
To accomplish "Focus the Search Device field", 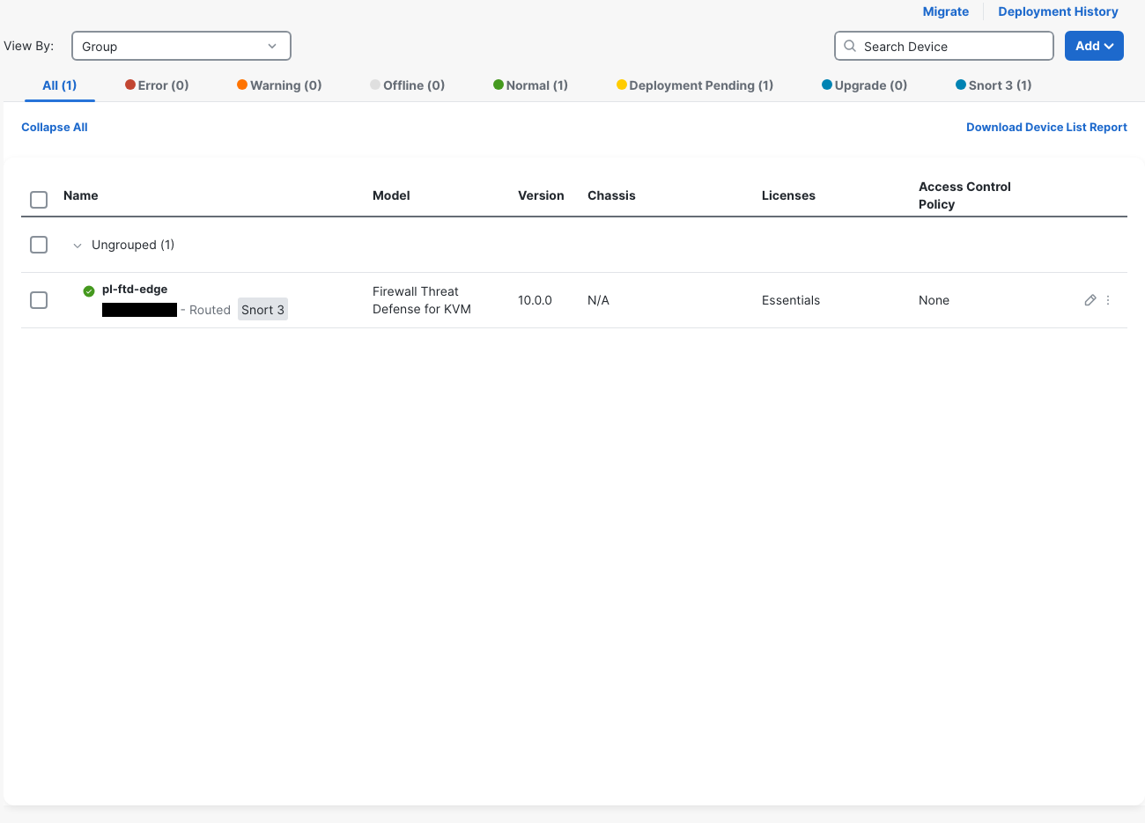I will point(944,46).
